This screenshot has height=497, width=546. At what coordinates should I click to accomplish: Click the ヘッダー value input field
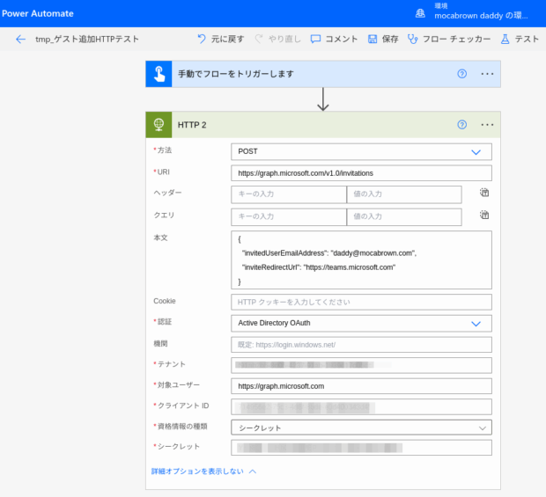404,194
